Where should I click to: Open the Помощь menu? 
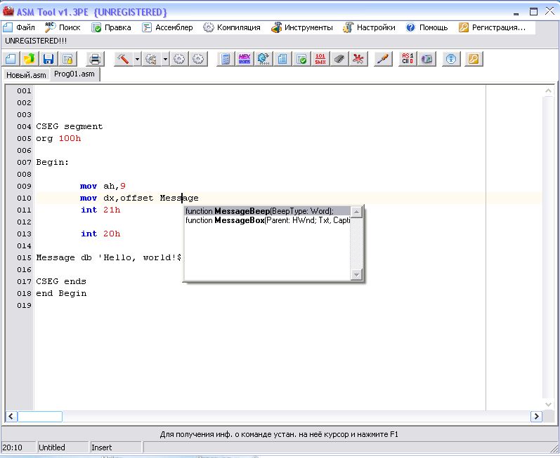(x=427, y=27)
